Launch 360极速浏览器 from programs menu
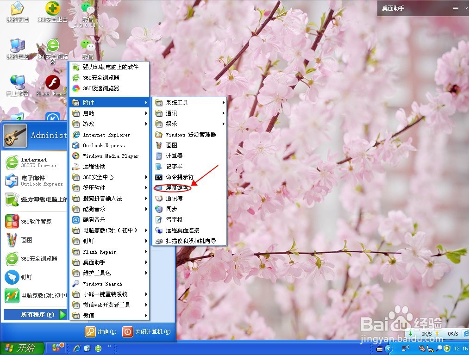Viewport: 469px width, 355px height. pos(109,88)
